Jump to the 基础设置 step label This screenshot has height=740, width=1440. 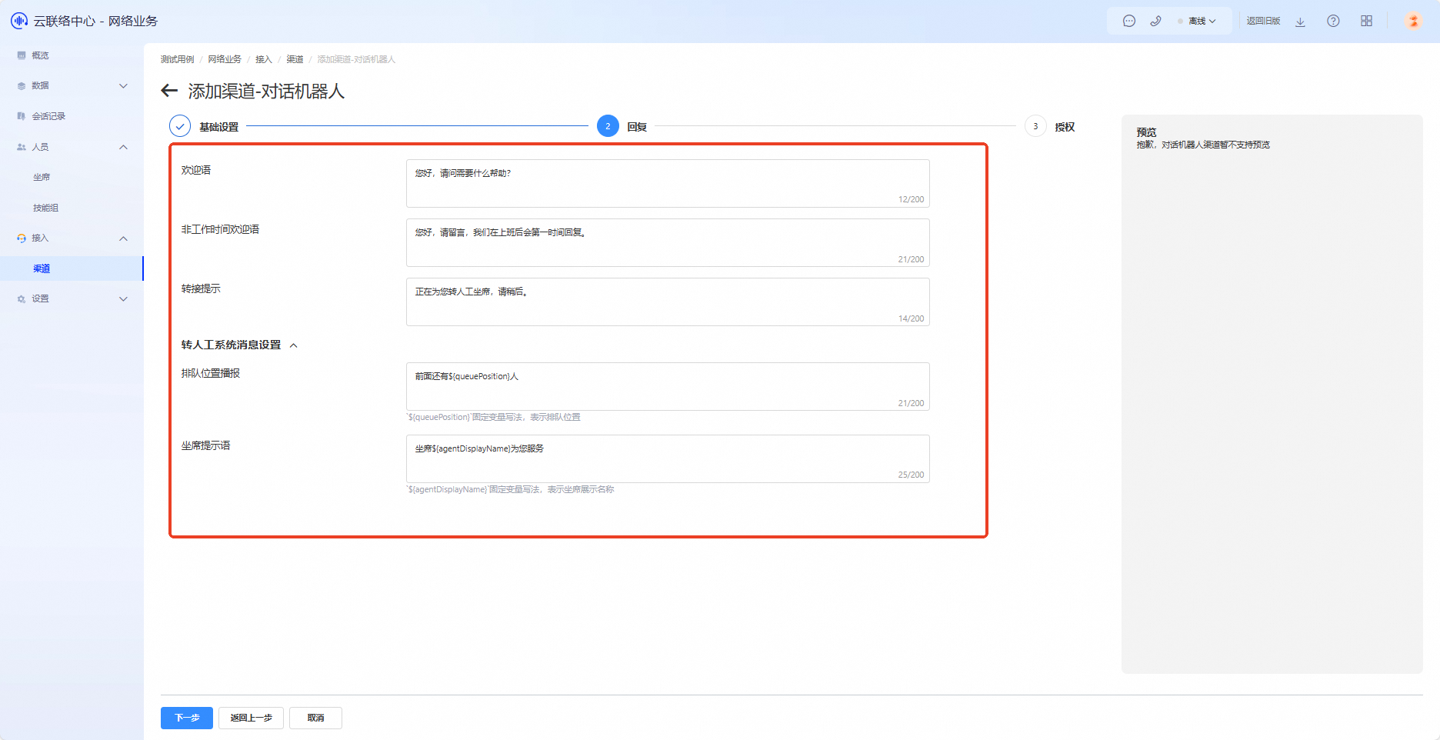(x=219, y=127)
